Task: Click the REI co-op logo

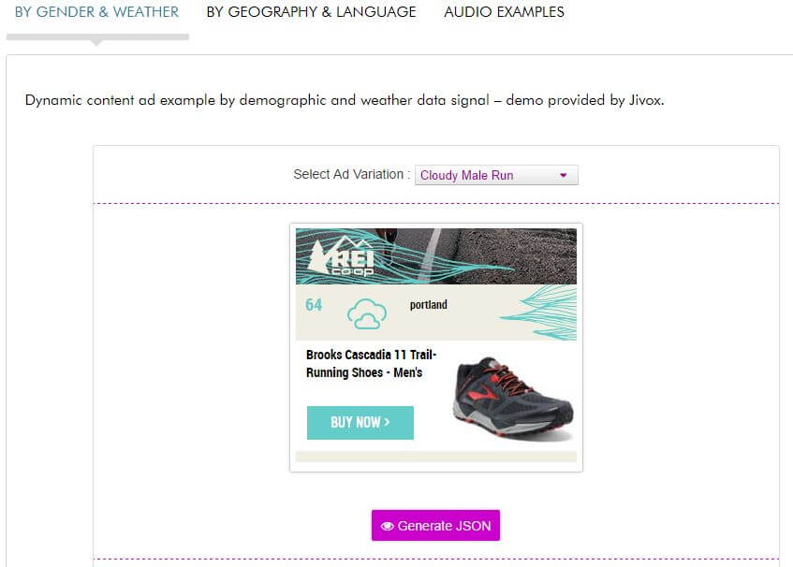Action: 342,255
